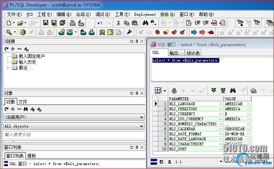Viewport: 274px width, 169px height.
Task: Open the Tools menu
Action: pos(122,14)
